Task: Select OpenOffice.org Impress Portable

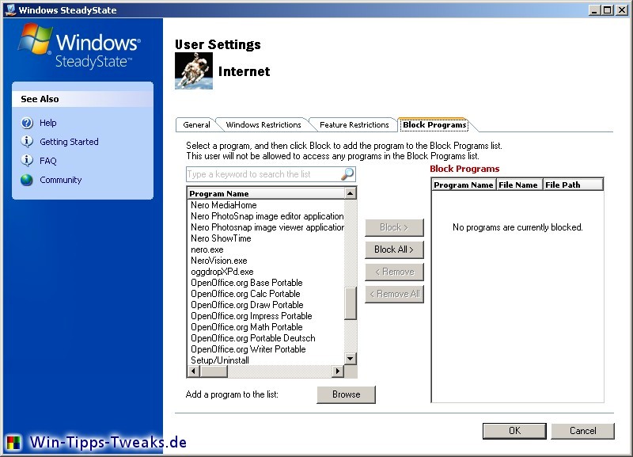Action: (x=252, y=316)
